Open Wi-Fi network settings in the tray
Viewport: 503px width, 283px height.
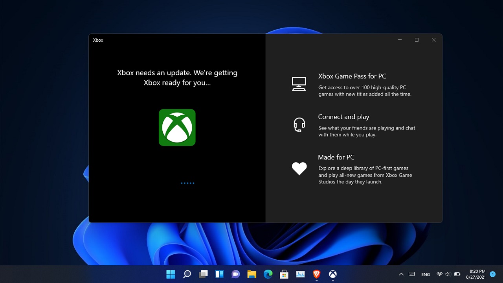click(x=439, y=274)
